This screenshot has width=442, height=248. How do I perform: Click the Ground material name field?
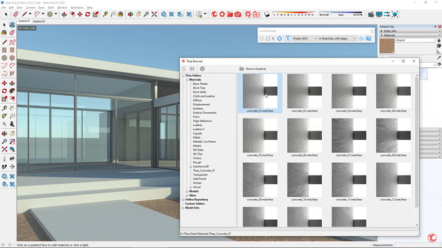coord(415,40)
